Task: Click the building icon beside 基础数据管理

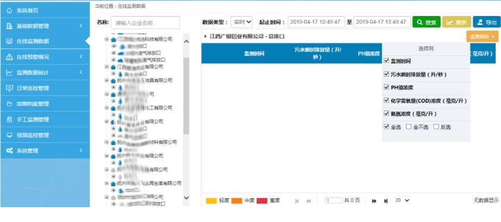Action: click(10, 26)
